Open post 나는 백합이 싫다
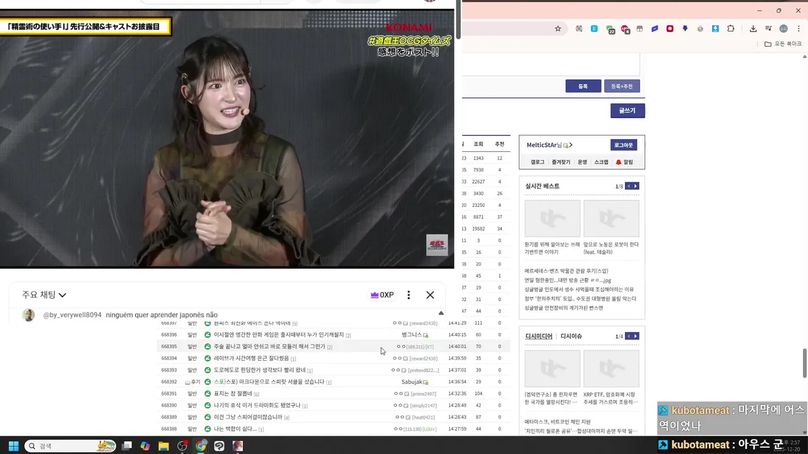 (x=235, y=429)
